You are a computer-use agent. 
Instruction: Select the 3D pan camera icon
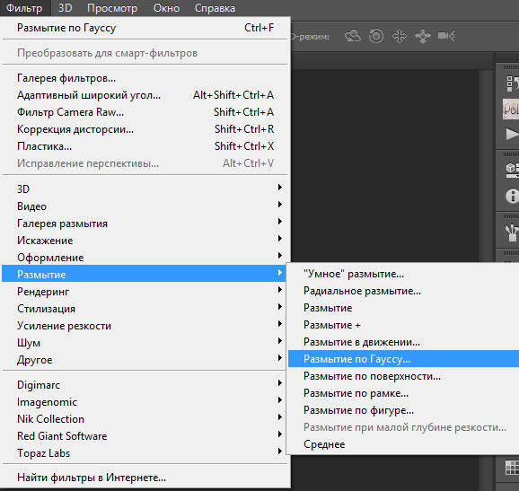(400, 36)
